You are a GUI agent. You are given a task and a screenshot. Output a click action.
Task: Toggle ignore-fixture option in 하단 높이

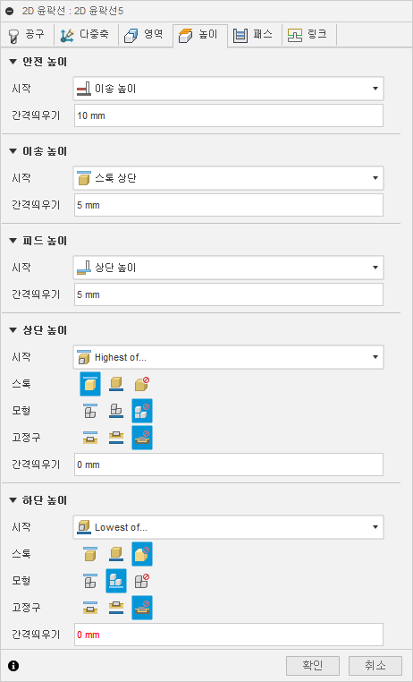(142, 608)
